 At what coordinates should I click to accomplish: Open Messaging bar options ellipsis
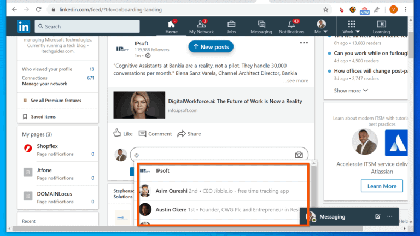(x=390, y=216)
